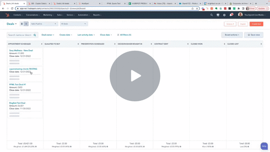
Task: Open the Deal owner filter
Action: point(48,35)
